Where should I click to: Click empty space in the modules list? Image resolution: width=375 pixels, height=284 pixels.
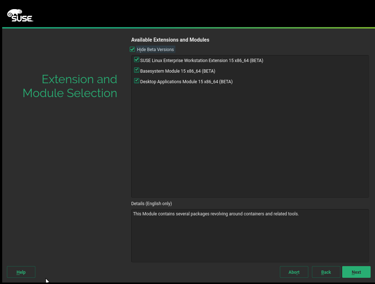pos(250,146)
